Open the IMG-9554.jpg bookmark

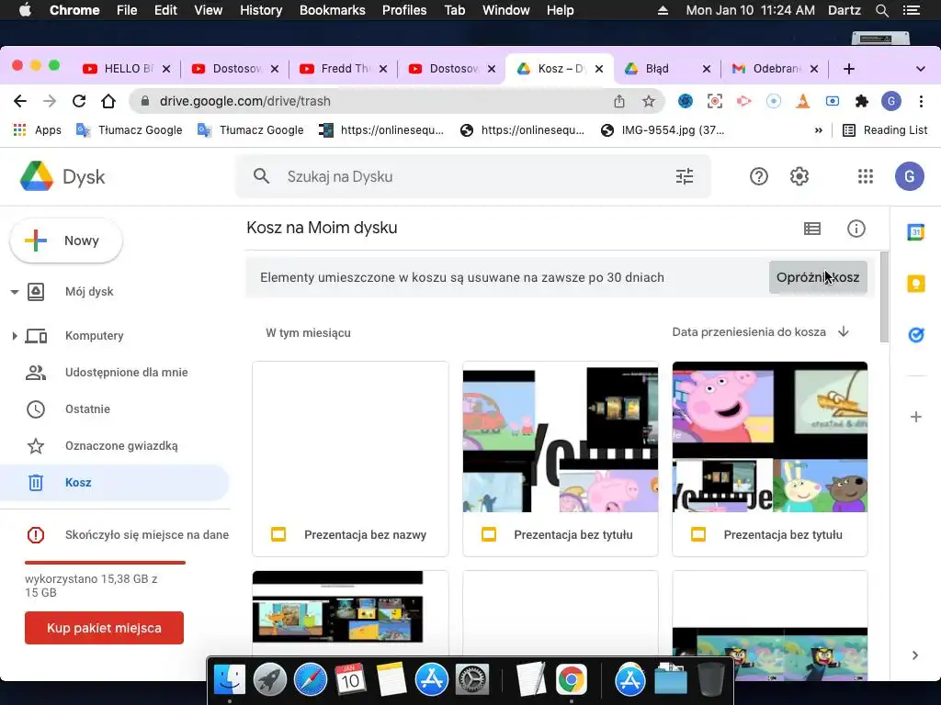(x=663, y=130)
